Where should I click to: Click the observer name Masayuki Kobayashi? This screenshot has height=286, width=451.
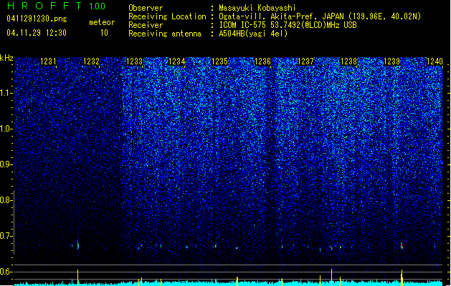(257, 8)
